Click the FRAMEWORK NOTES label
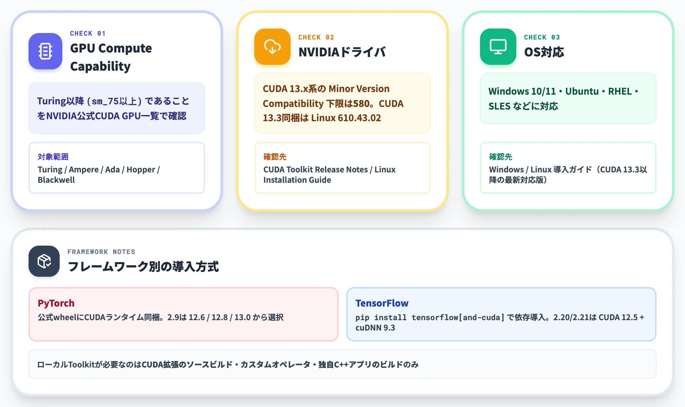The image size is (685, 407). pyautogui.click(x=102, y=252)
